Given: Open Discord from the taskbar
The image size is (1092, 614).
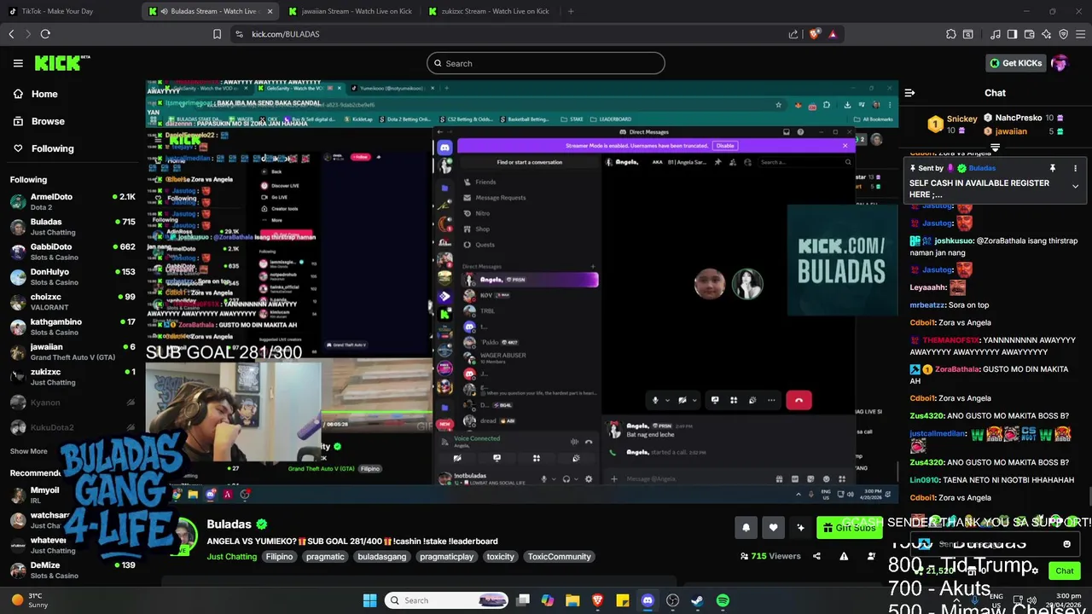Looking at the screenshot, I should point(648,600).
